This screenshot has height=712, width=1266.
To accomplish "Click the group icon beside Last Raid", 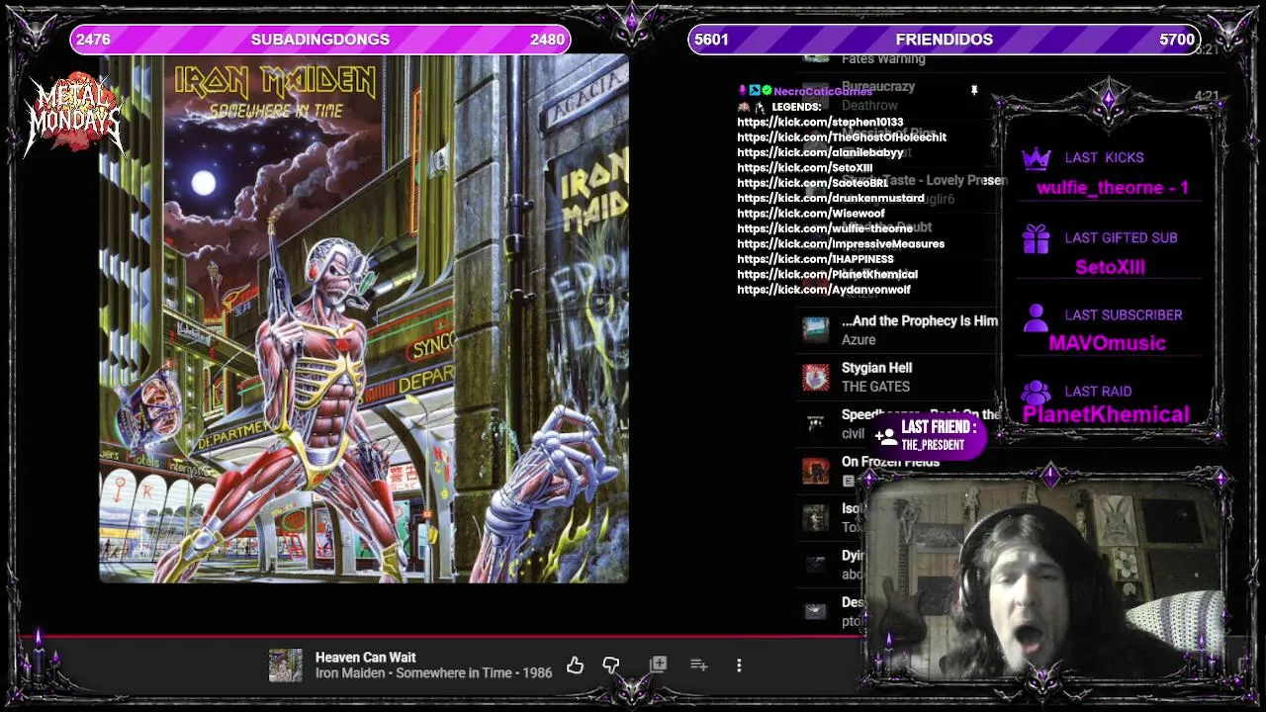I will pyautogui.click(x=1036, y=392).
